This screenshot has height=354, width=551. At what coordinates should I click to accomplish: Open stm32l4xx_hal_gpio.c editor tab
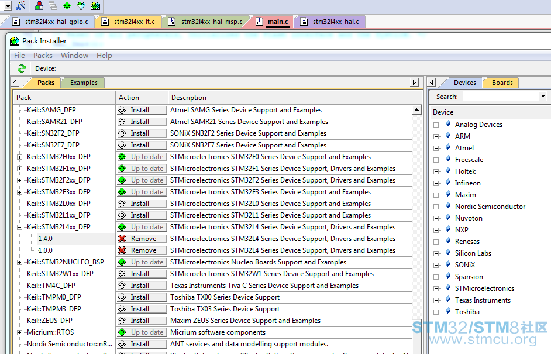point(56,22)
